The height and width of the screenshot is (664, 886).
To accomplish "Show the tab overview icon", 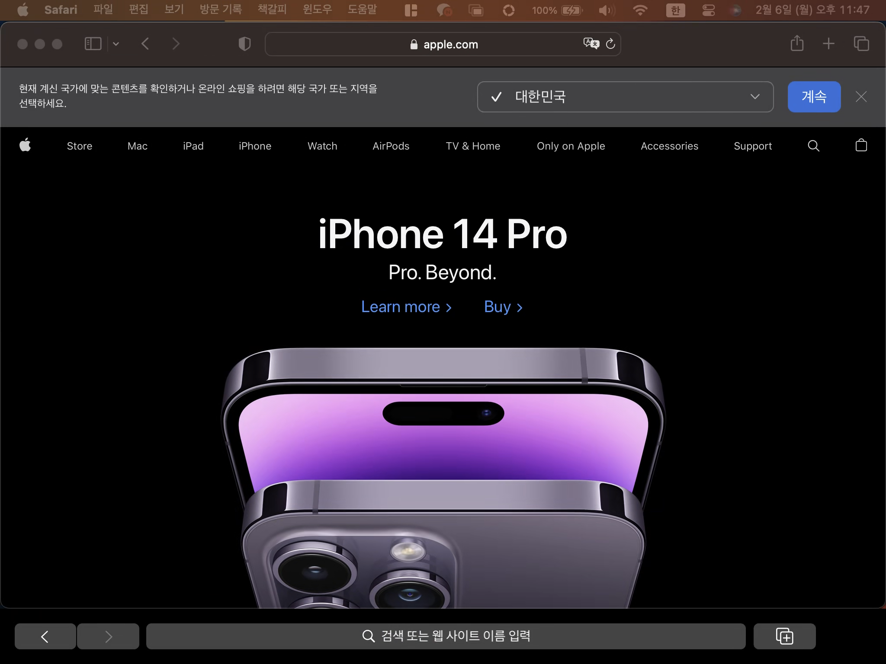I will click(x=861, y=43).
